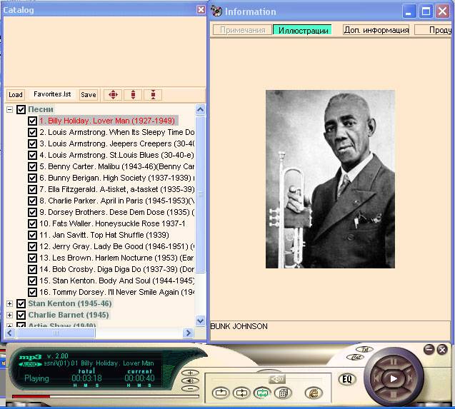Mute sound with the speaker oval button
The height and width of the screenshot is (409, 455).
tap(190, 380)
